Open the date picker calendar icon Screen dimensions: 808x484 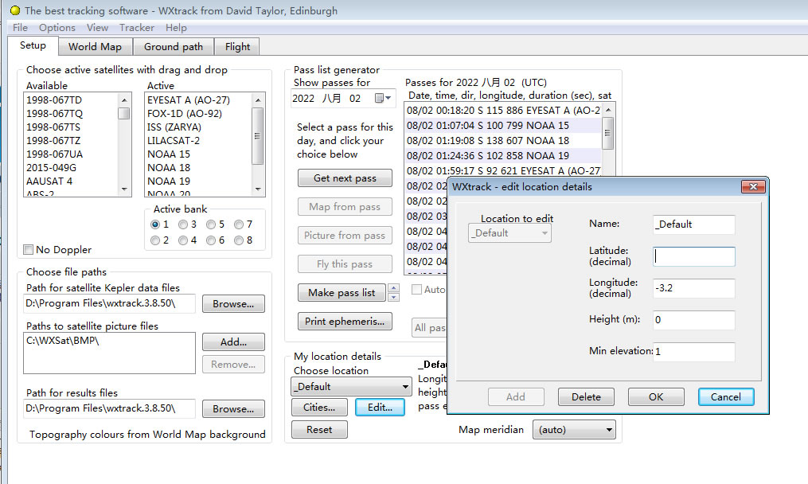(x=381, y=99)
